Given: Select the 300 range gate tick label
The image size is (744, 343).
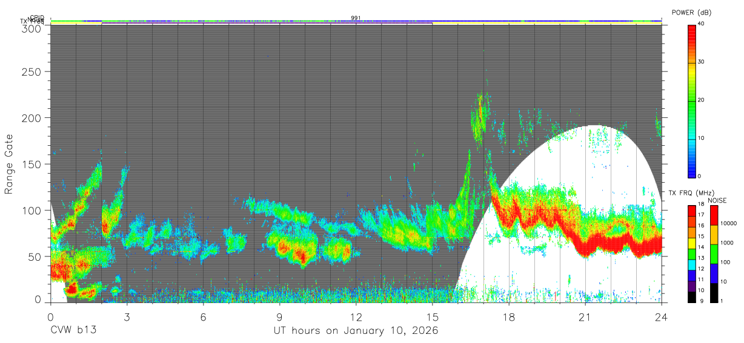Looking at the screenshot, I should pos(33,28).
